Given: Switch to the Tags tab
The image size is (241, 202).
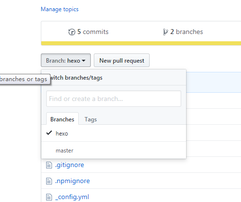Looking at the screenshot, I should 91,119.
